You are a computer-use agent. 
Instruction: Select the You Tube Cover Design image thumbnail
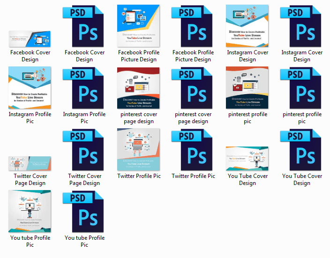(x=247, y=159)
